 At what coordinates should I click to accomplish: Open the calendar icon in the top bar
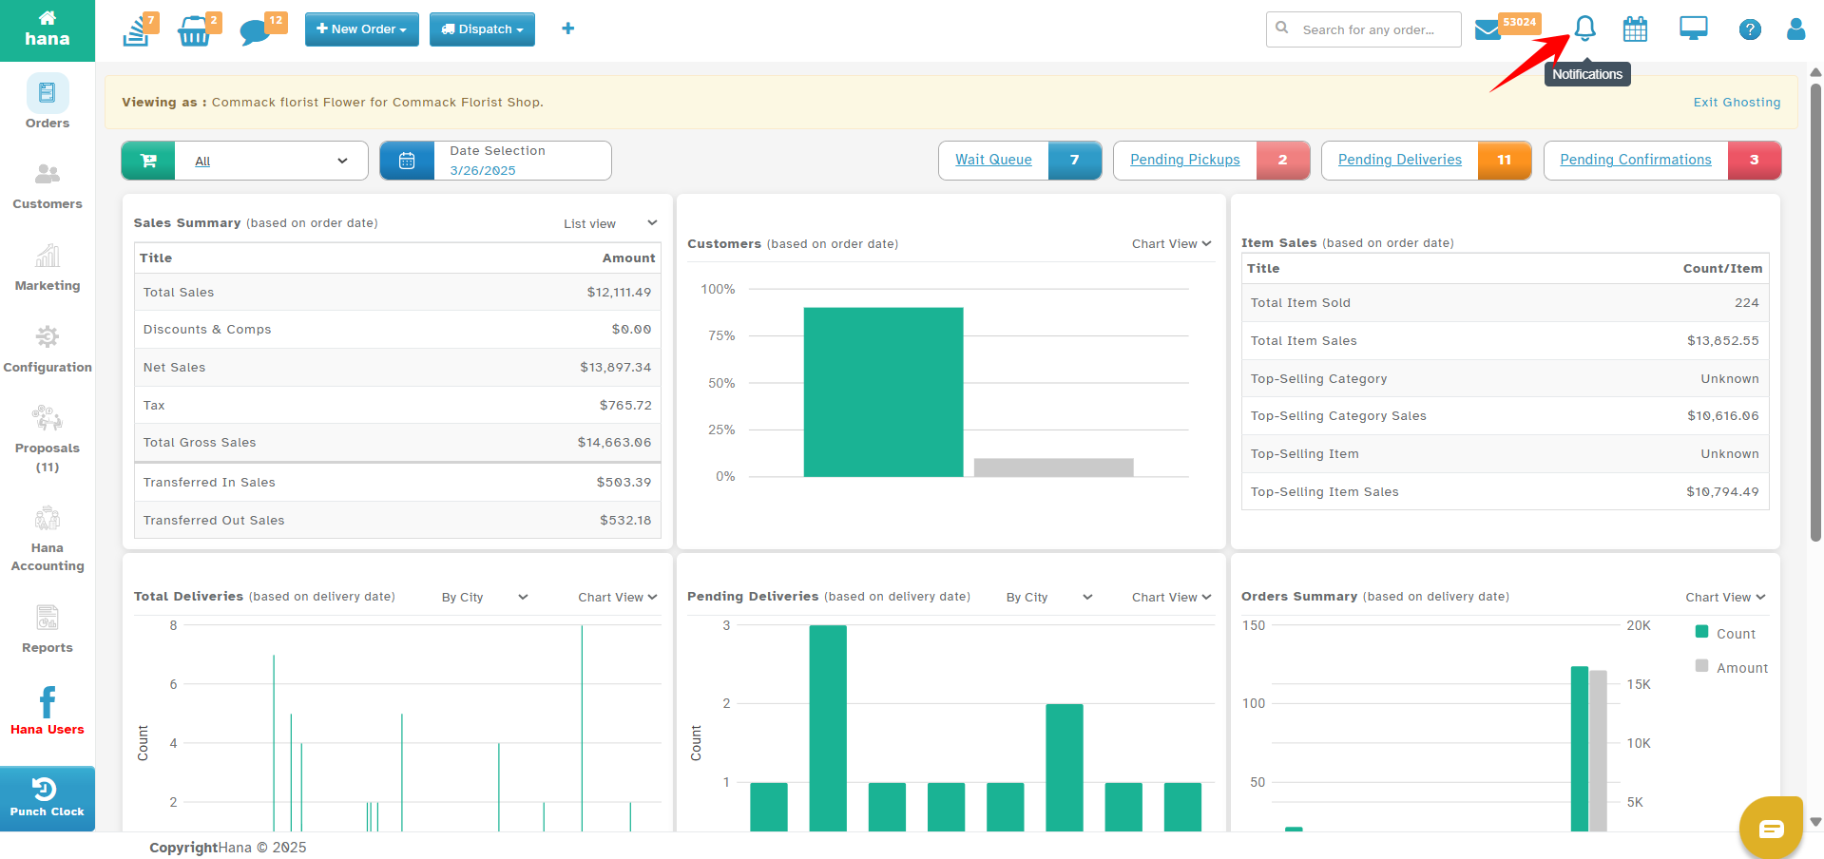[x=1635, y=29]
